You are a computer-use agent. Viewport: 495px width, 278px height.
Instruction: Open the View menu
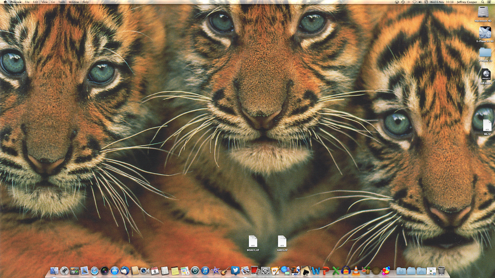(x=45, y=2)
